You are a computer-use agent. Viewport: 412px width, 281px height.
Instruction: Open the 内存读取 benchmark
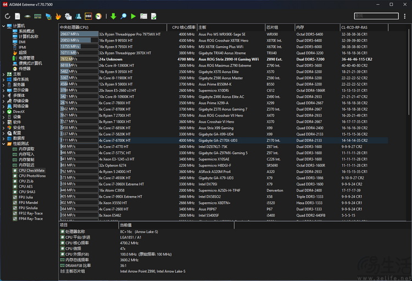26,149
